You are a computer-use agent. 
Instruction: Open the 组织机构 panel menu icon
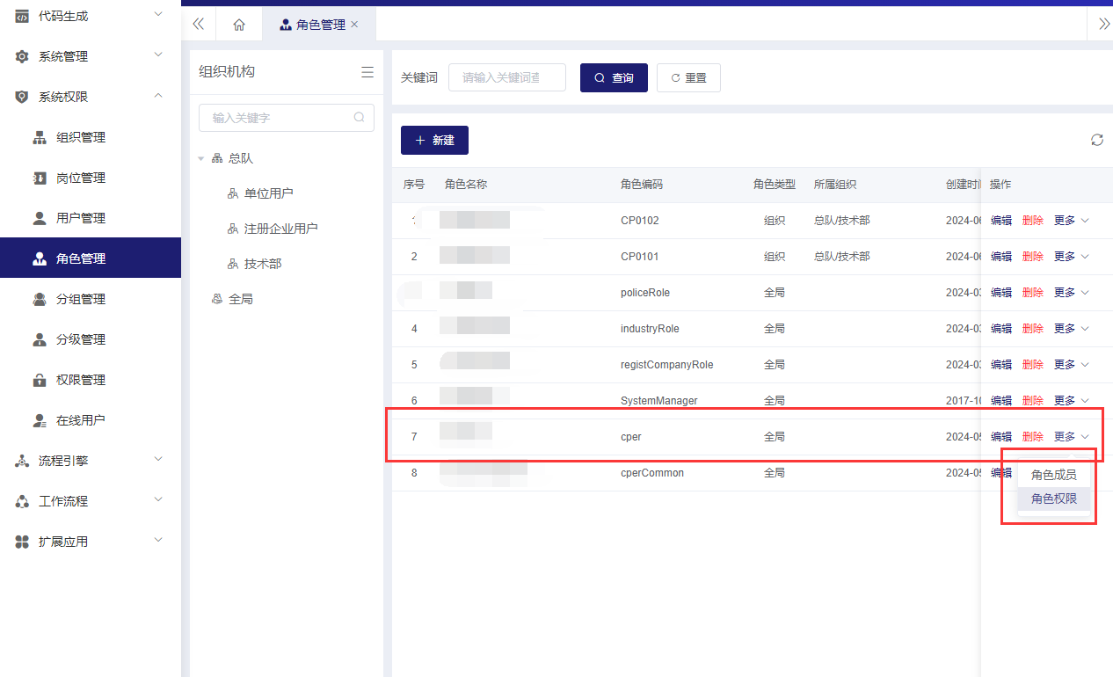[367, 72]
